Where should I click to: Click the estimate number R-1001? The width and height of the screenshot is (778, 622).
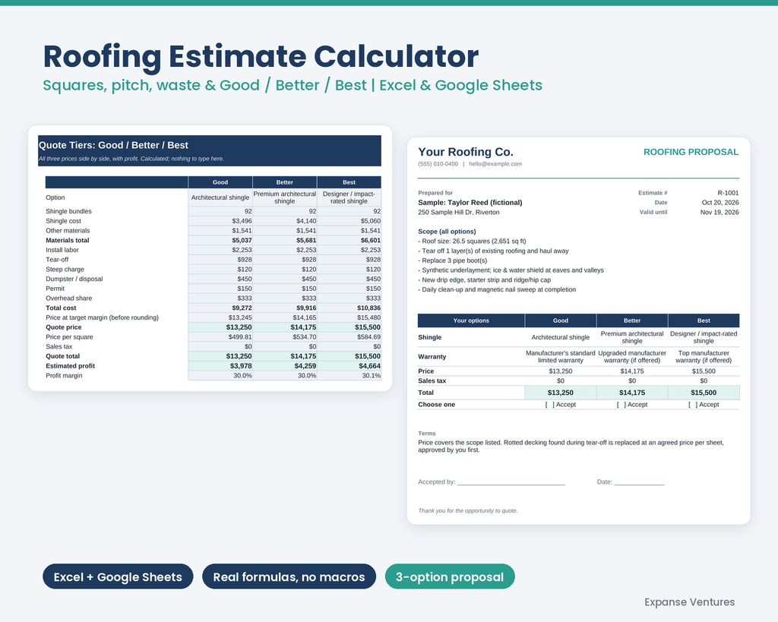(728, 193)
